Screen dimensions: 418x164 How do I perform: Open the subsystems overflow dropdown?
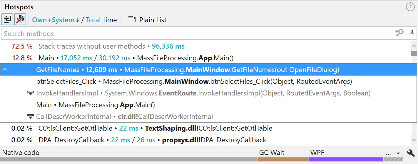coord(393,153)
